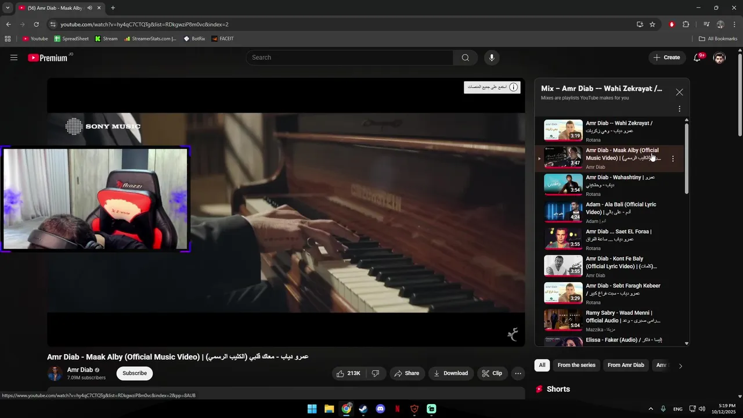Open the red hand ad blocker extension
Viewport: 743px width, 418px height.
(672, 24)
